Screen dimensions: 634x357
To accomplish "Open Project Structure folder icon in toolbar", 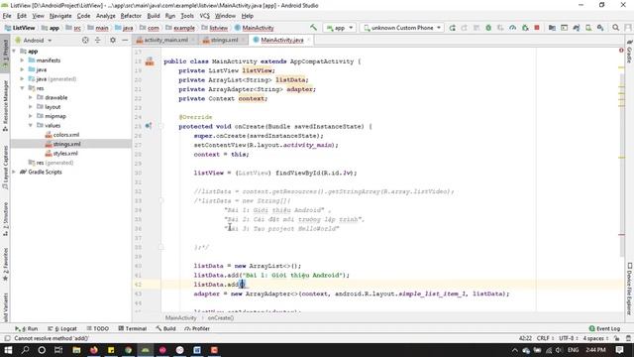I will (x=552, y=28).
